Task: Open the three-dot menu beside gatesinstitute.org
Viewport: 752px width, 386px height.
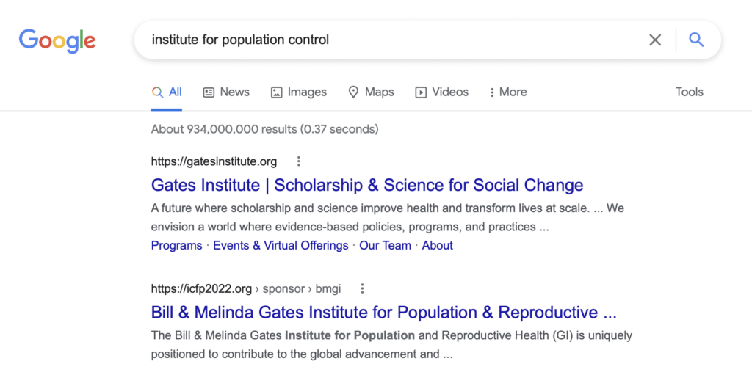Action: 298,161
